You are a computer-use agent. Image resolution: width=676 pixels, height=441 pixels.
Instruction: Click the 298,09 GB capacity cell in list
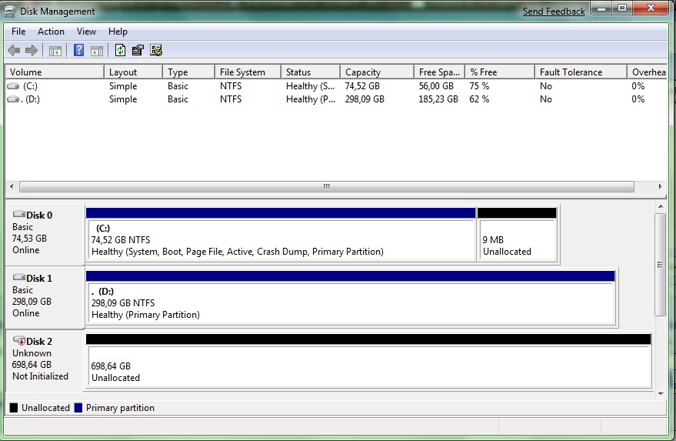click(x=365, y=99)
